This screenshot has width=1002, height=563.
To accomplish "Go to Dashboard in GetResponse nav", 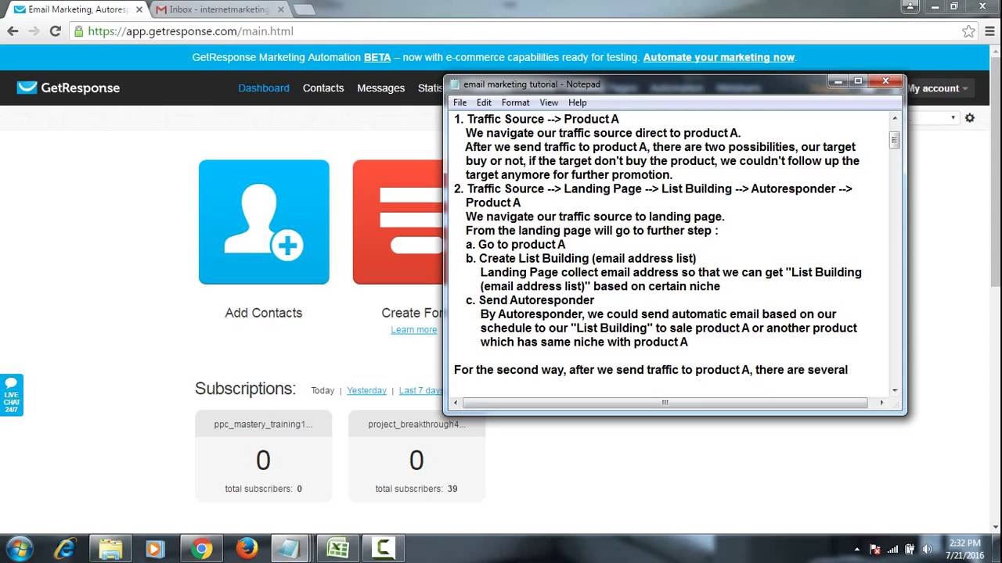I will tap(264, 88).
